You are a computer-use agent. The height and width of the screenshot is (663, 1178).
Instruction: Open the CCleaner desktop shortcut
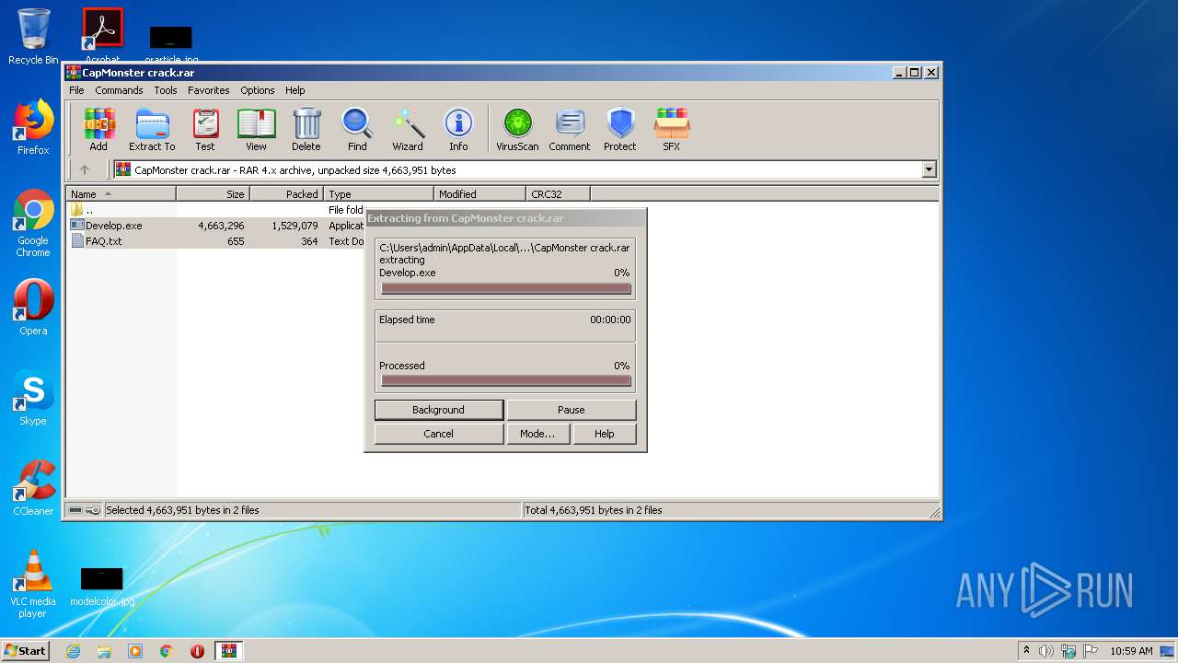click(x=33, y=488)
